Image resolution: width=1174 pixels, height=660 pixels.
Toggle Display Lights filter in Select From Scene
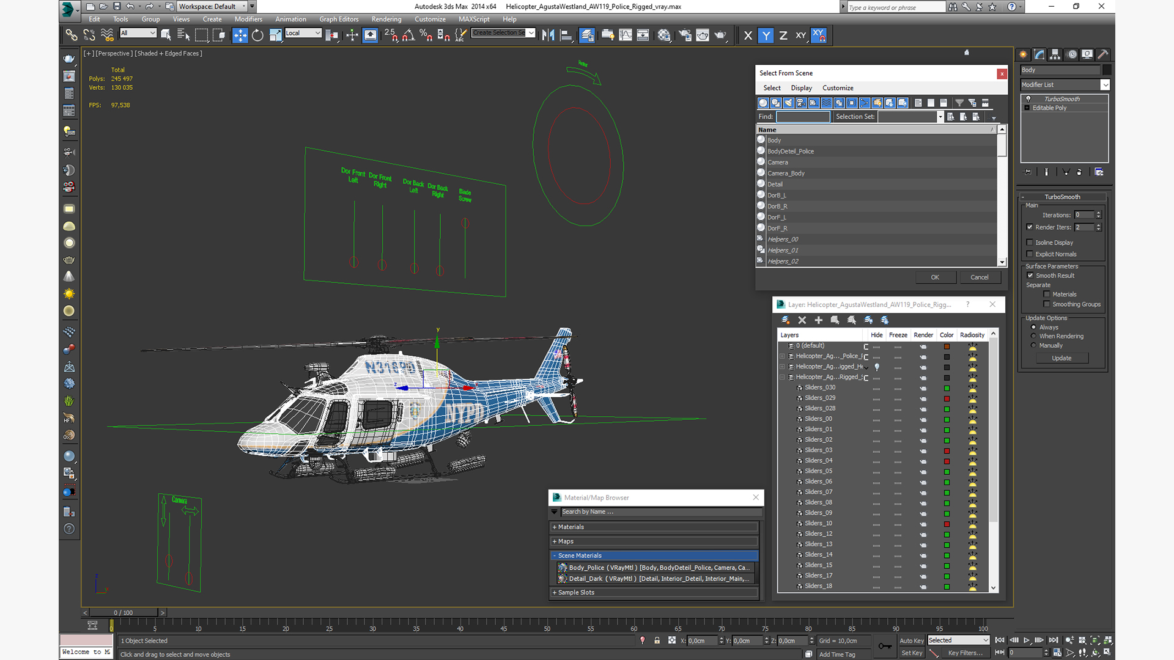788,103
